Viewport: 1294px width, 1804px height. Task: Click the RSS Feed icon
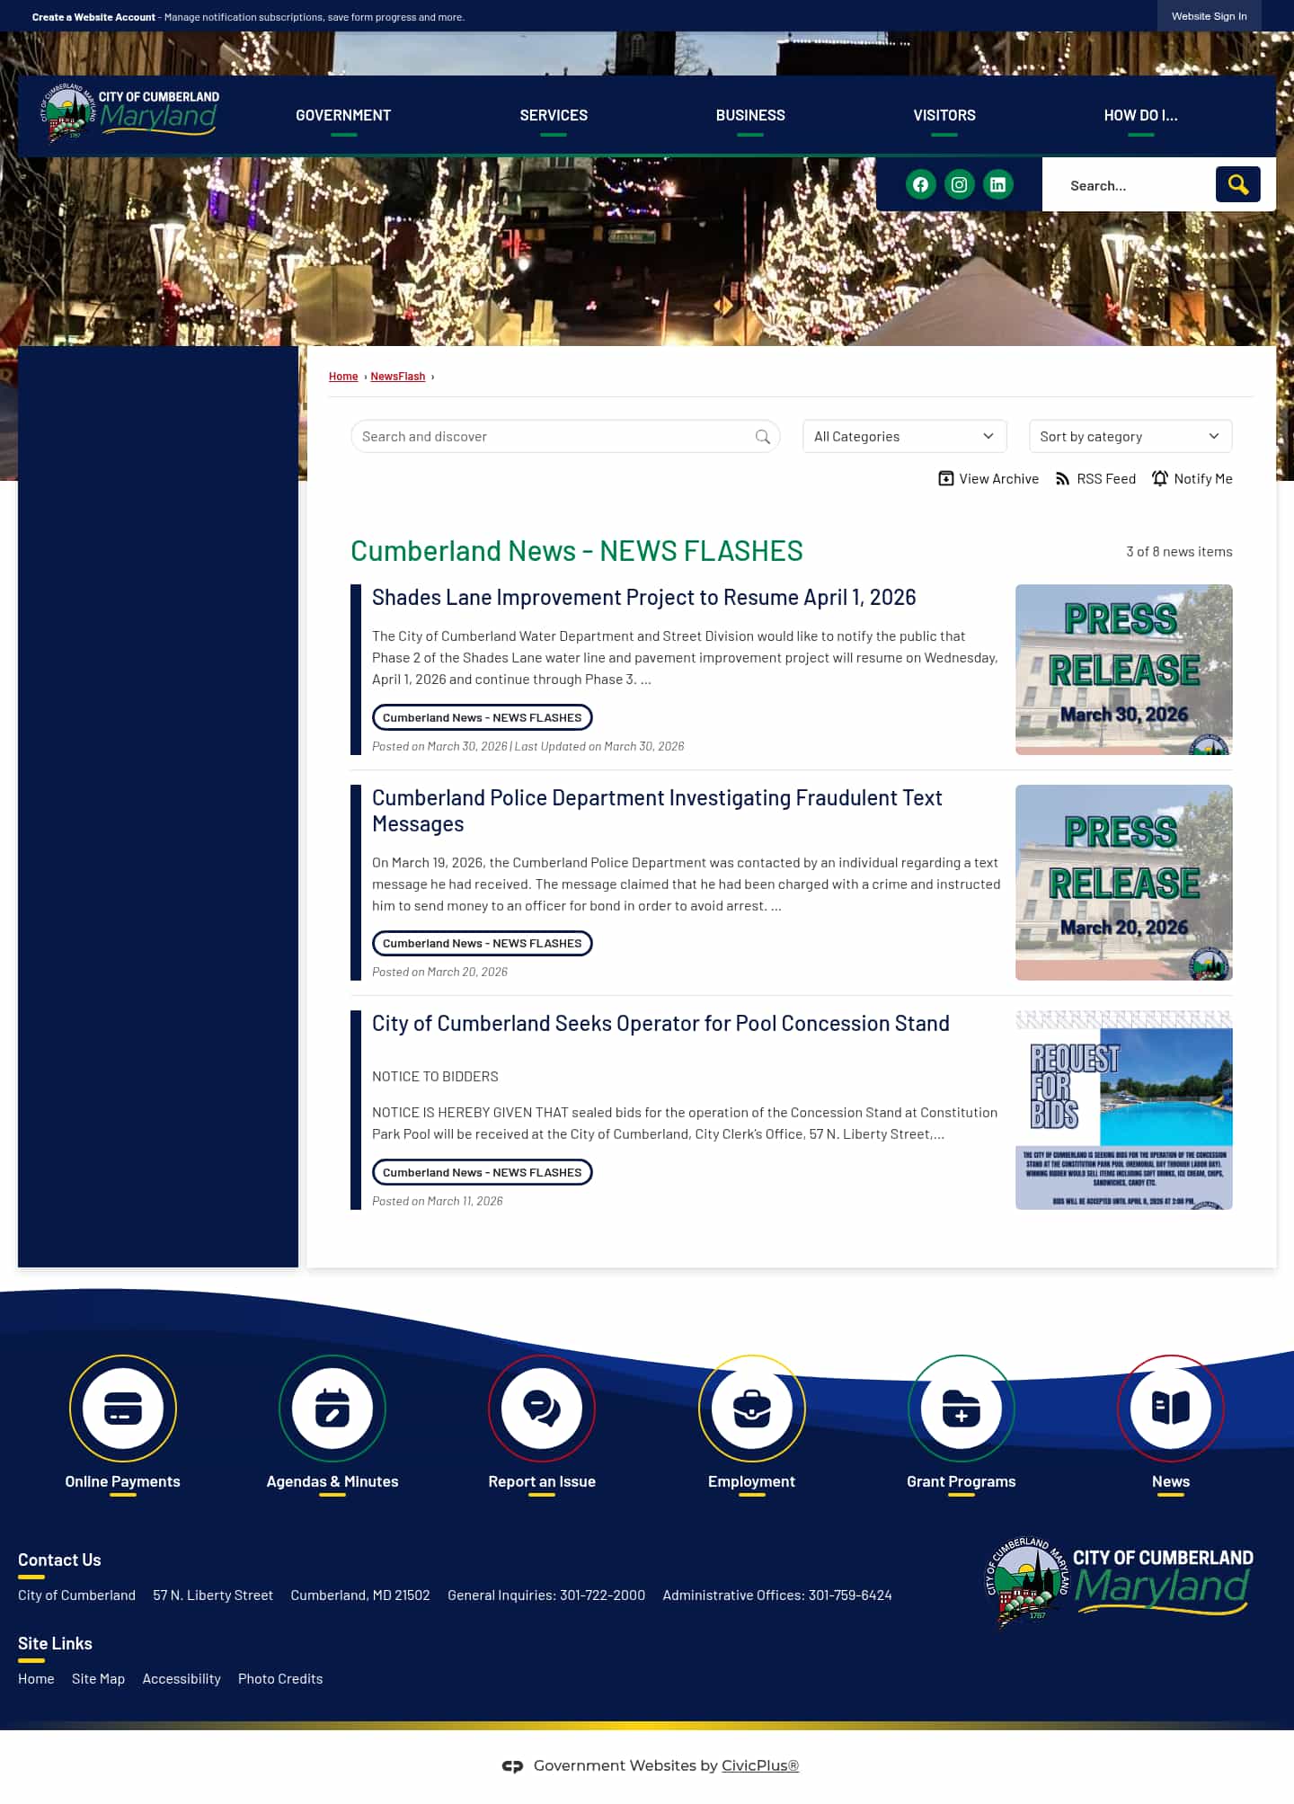[x=1062, y=478]
